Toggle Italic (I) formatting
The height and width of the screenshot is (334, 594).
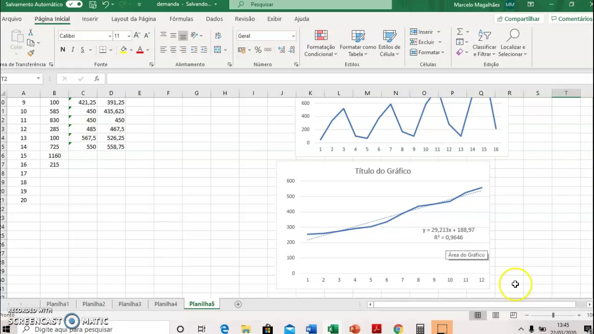[x=72, y=50]
